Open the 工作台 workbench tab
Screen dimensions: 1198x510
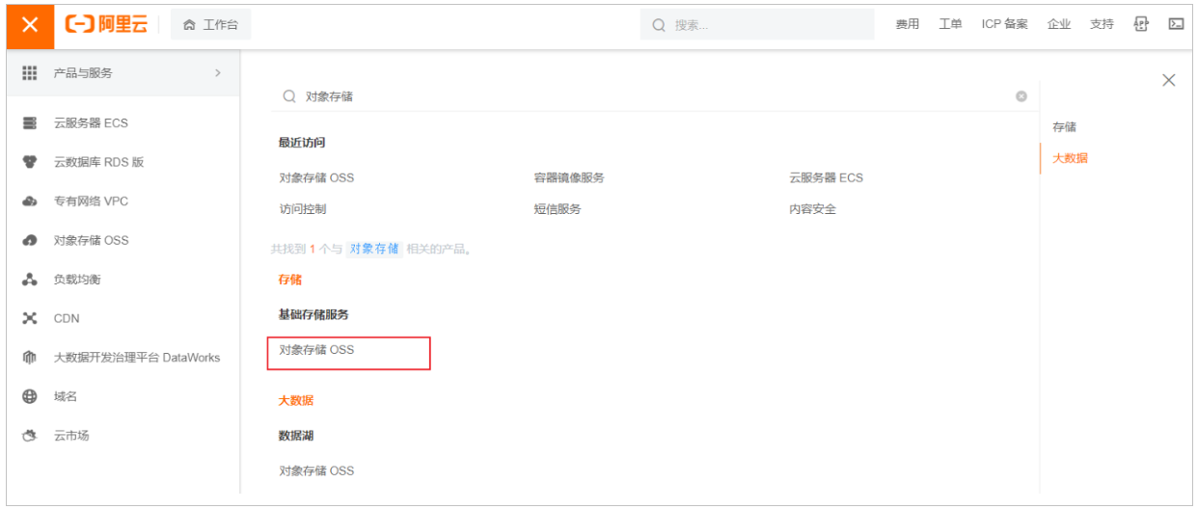(210, 25)
